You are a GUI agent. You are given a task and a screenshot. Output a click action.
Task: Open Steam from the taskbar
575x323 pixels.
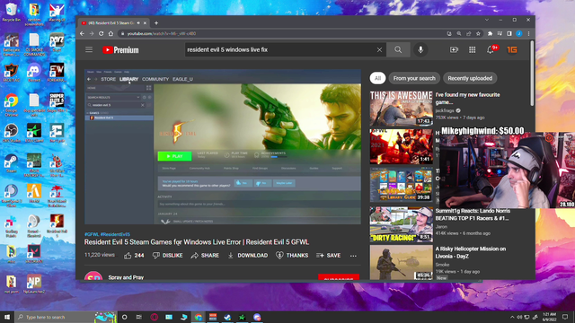tap(227, 317)
